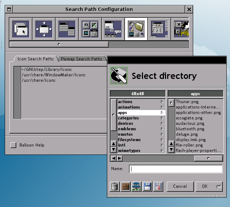This screenshot has height=207, width=230.
Task: Confirm with the OK button
Action: point(209,187)
